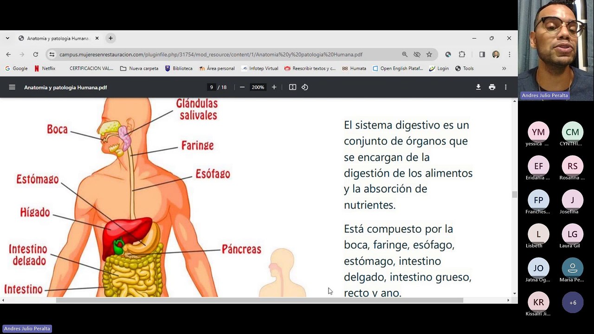Image resolution: width=594 pixels, height=334 pixels.
Task: Go back in browser history
Action: pyautogui.click(x=8, y=54)
